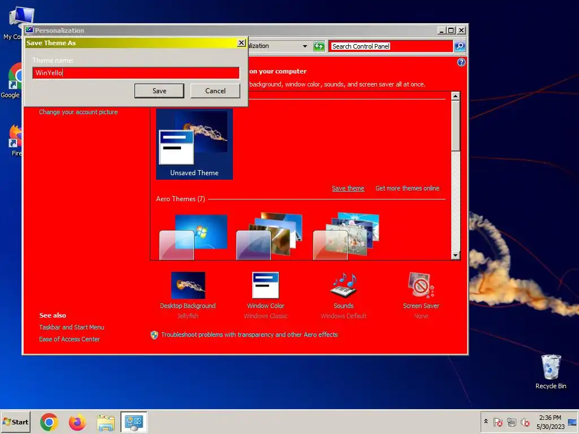Select the Architecture Aero theme thumbnail

(x=270, y=236)
